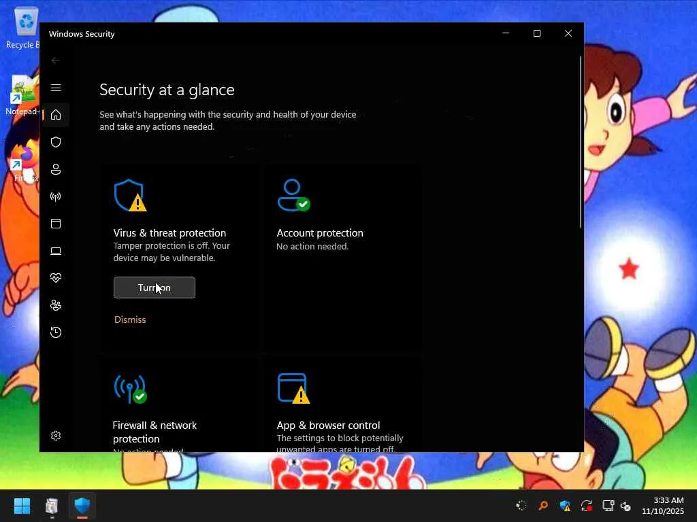The image size is (697, 522).
Task: Click the loading spinner tray icon
Action: (521, 506)
